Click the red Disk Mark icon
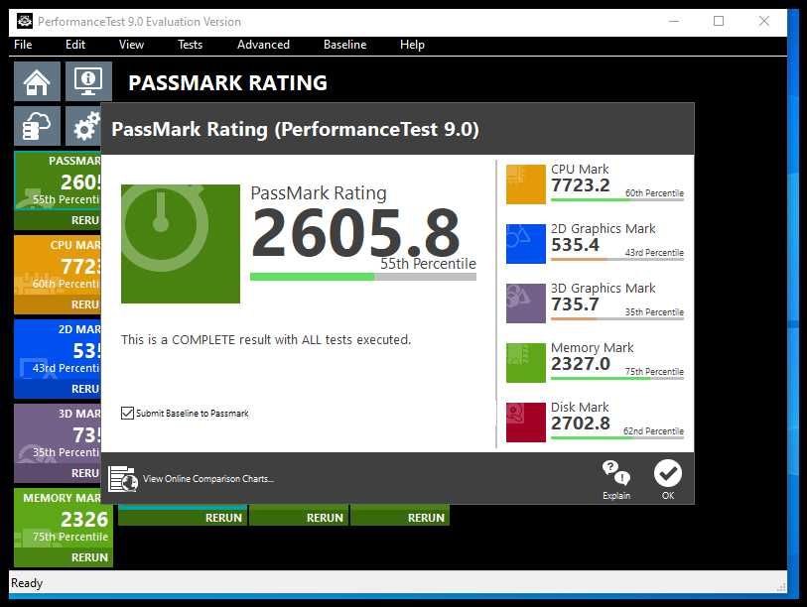 (525, 423)
